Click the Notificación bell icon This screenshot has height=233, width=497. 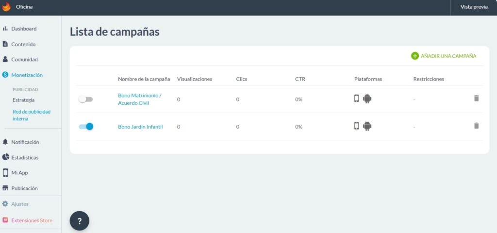5,142
